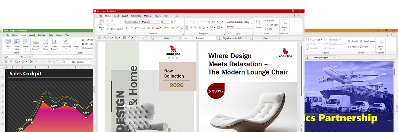Open PlanMaker Formula tab
The height and width of the screenshot is (132, 398).
42,35
